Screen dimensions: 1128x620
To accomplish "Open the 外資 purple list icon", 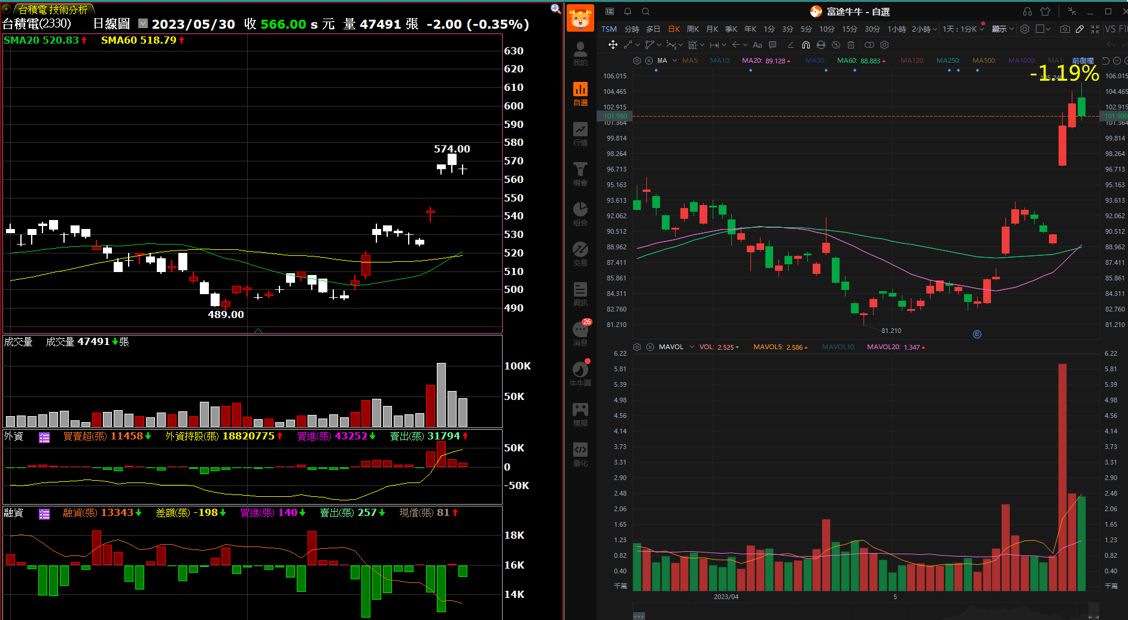I will tap(44, 437).
